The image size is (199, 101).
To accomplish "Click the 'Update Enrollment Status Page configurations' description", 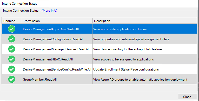I will point(126,69).
